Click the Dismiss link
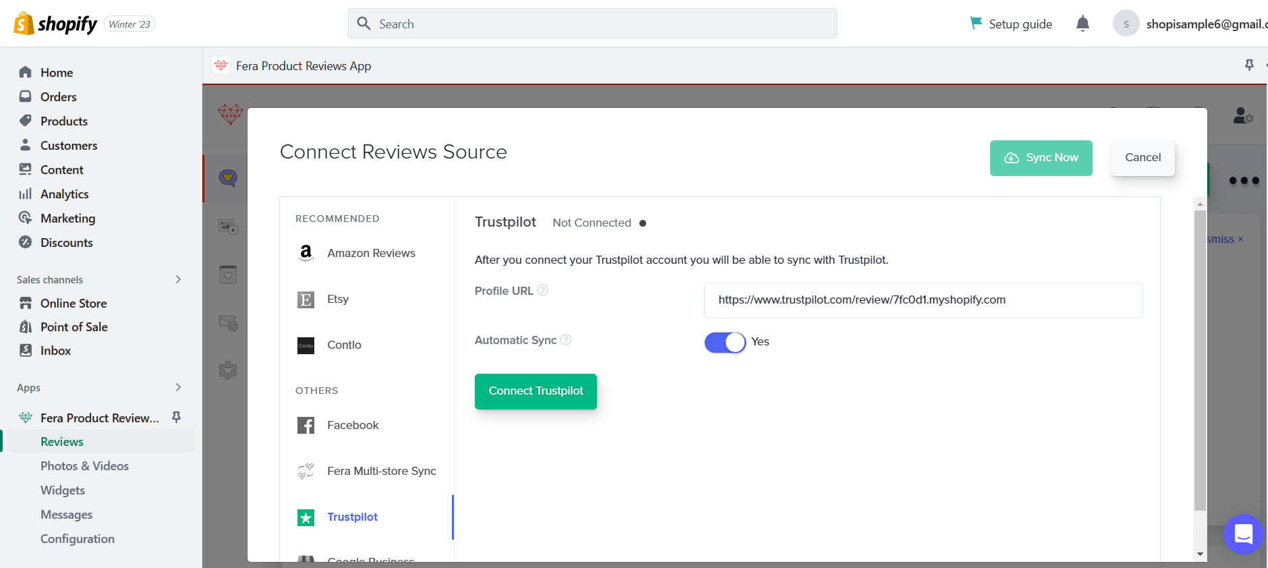The height and width of the screenshot is (568, 1268). [1225, 239]
